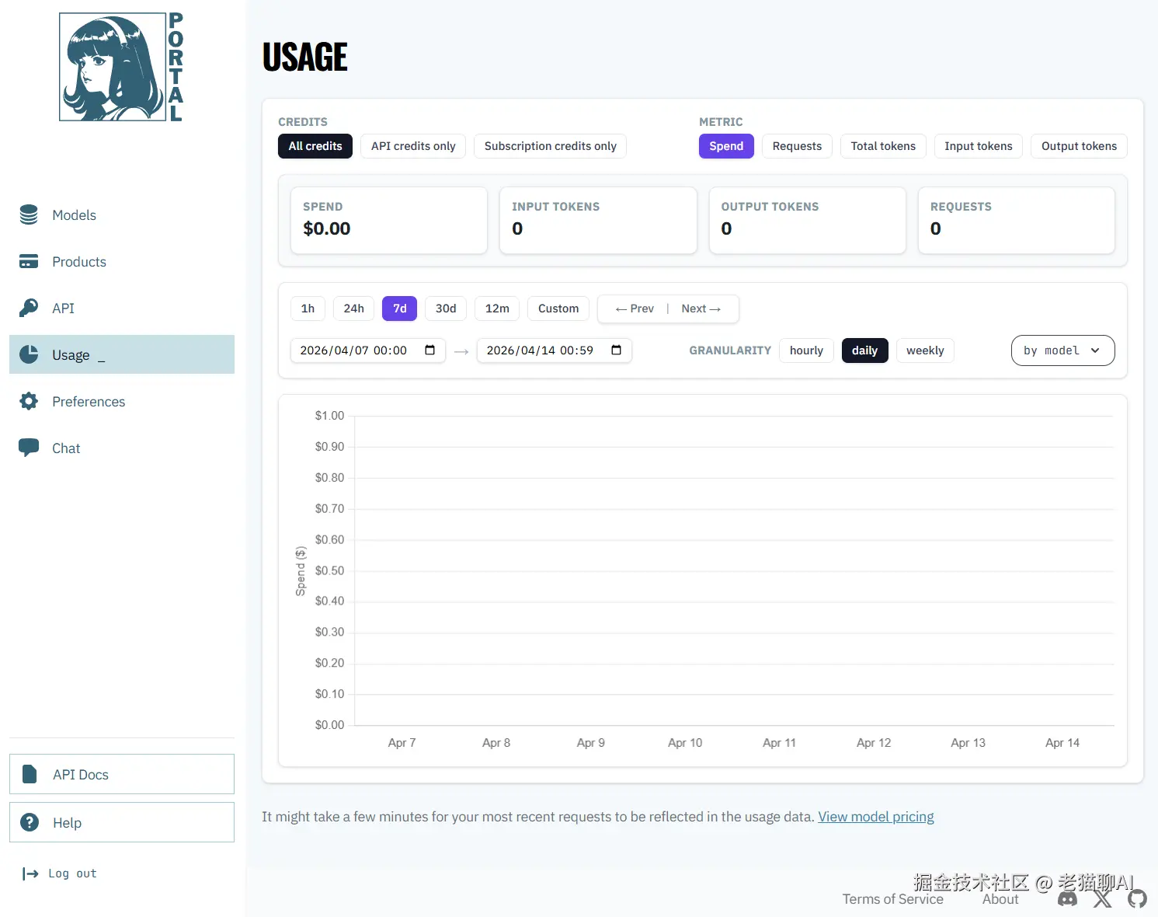The height and width of the screenshot is (917, 1158).
Task: Open Products in sidebar
Action: click(x=122, y=262)
